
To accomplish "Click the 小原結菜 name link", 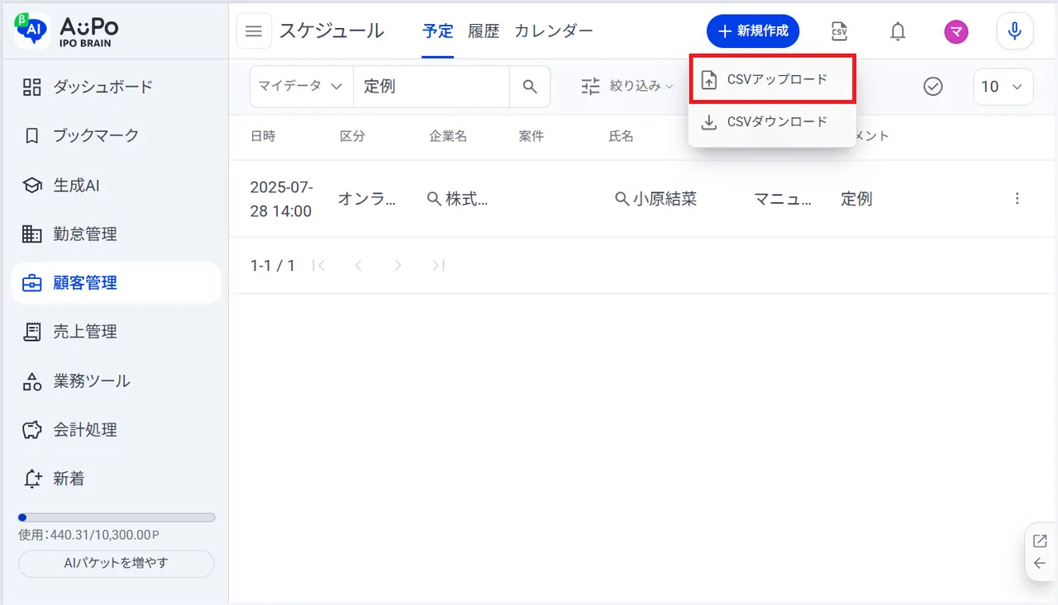I will tap(656, 199).
